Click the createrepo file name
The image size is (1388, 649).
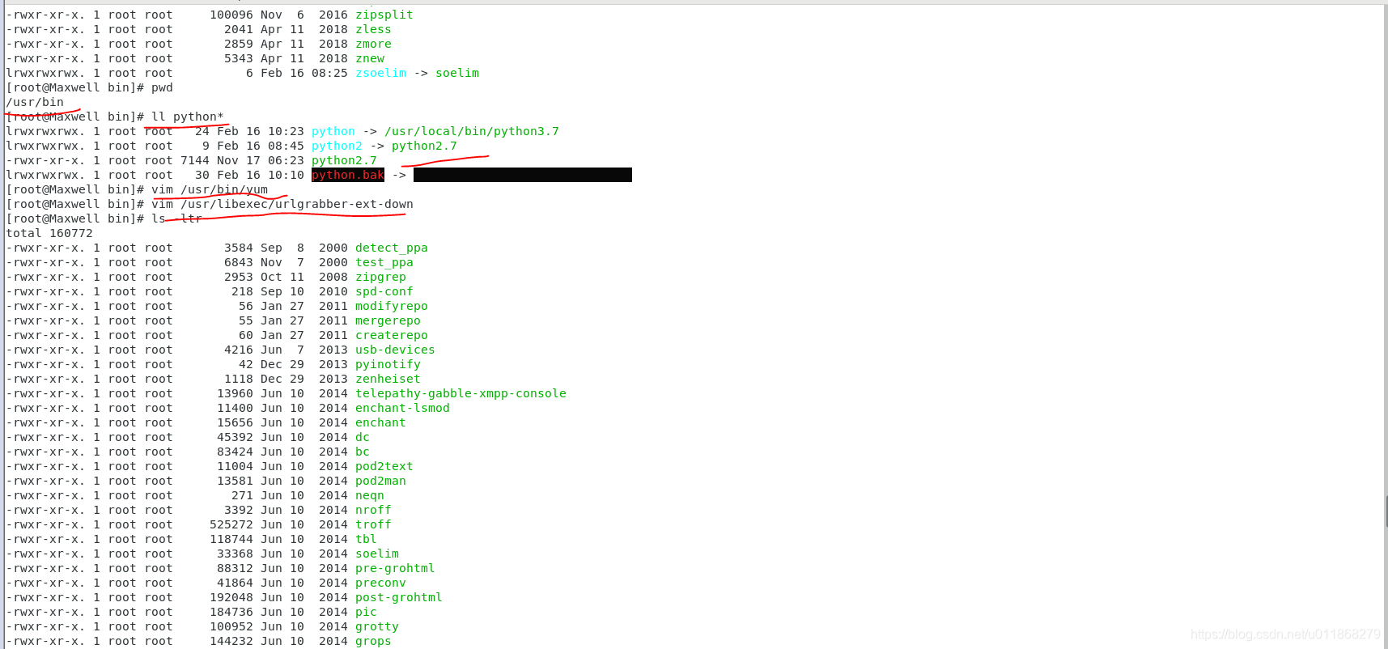click(392, 335)
